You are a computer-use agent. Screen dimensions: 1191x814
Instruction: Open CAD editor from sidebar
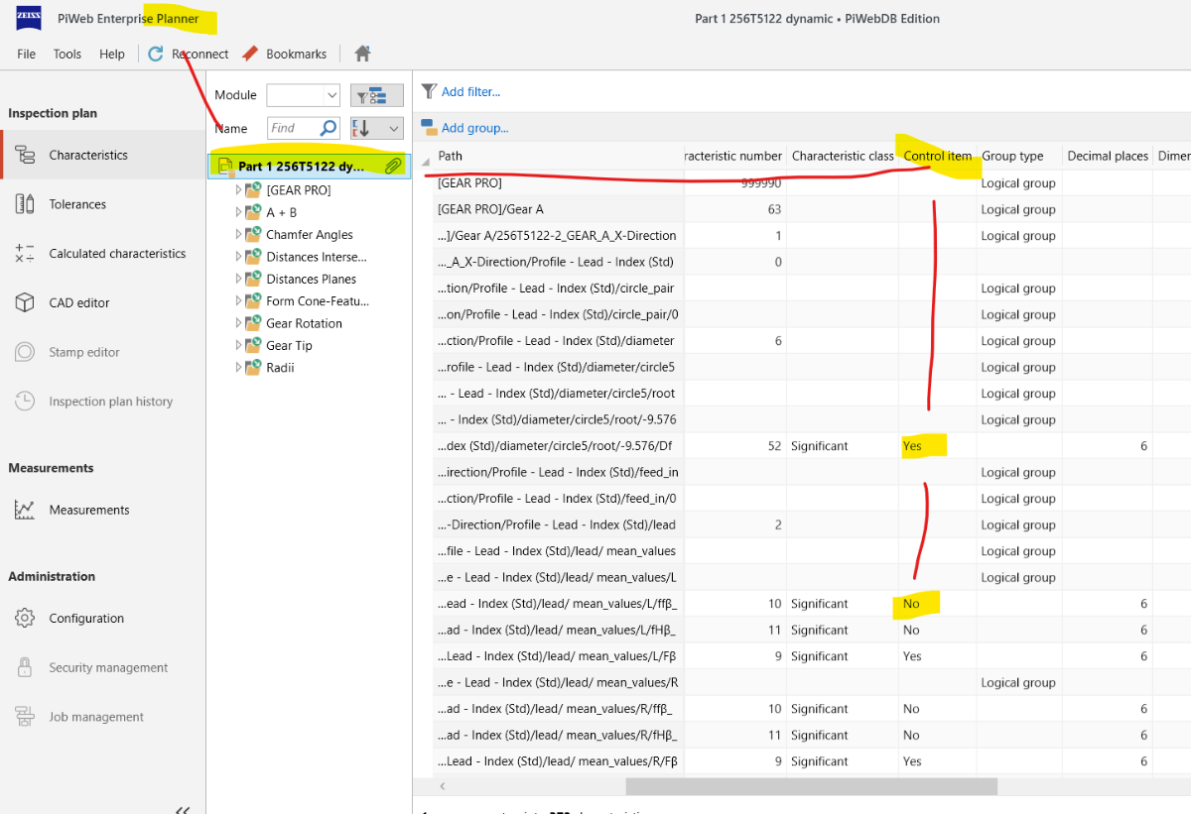point(79,302)
